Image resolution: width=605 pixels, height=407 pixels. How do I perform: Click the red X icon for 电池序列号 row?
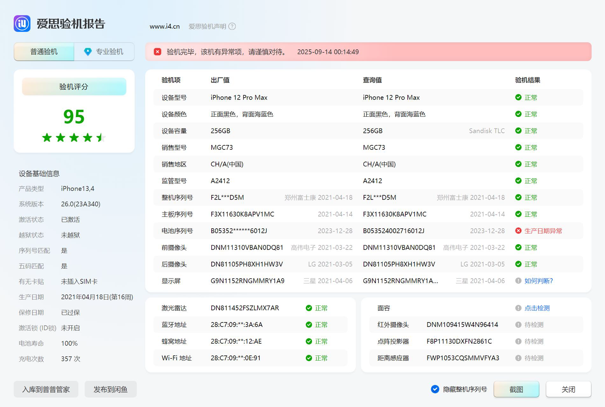[518, 231]
